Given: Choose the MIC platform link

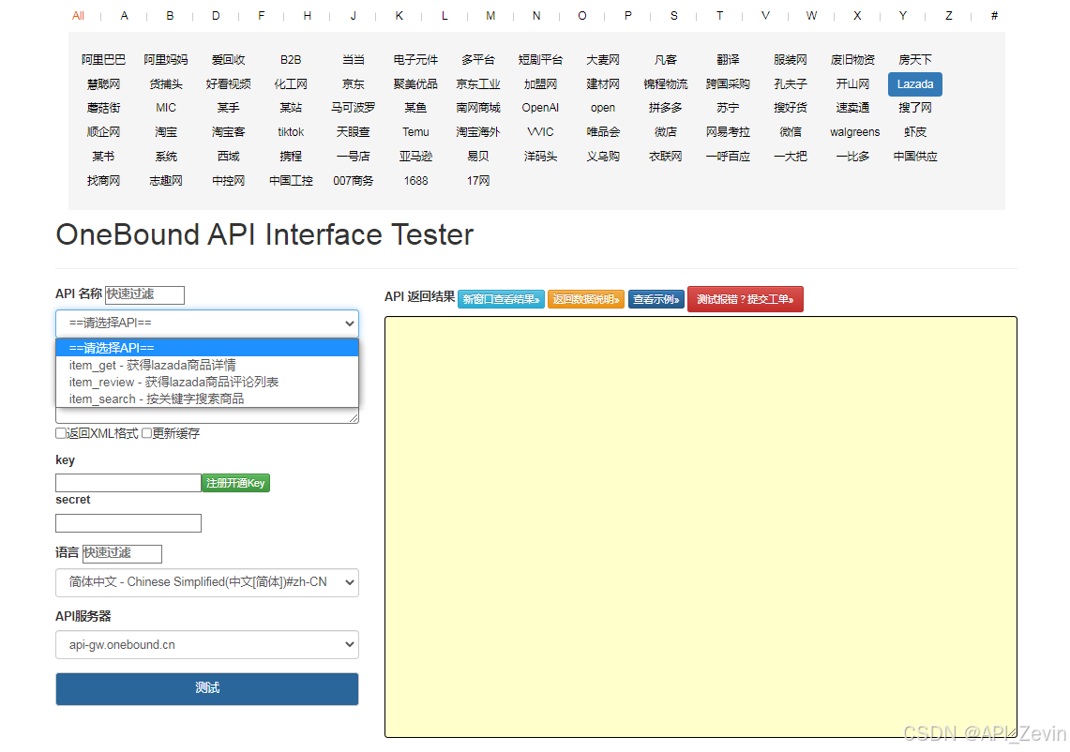Looking at the screenshot, I should tap(166, 108).
